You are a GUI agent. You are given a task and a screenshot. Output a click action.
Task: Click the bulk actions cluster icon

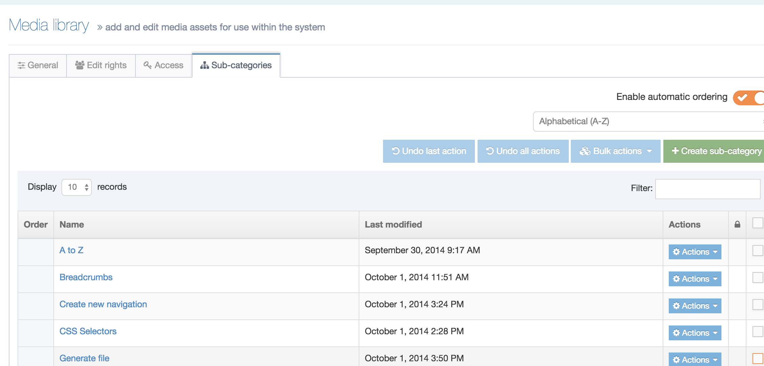click(x=585, y=151)
